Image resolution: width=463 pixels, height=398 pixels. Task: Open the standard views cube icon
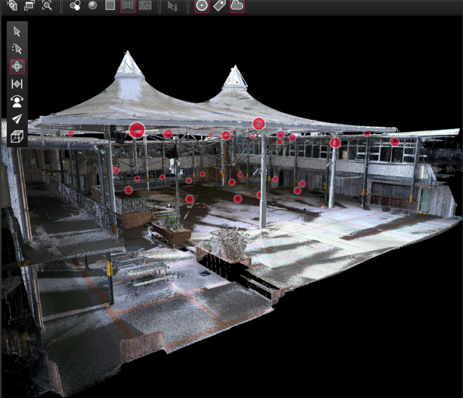click(12, 5)
